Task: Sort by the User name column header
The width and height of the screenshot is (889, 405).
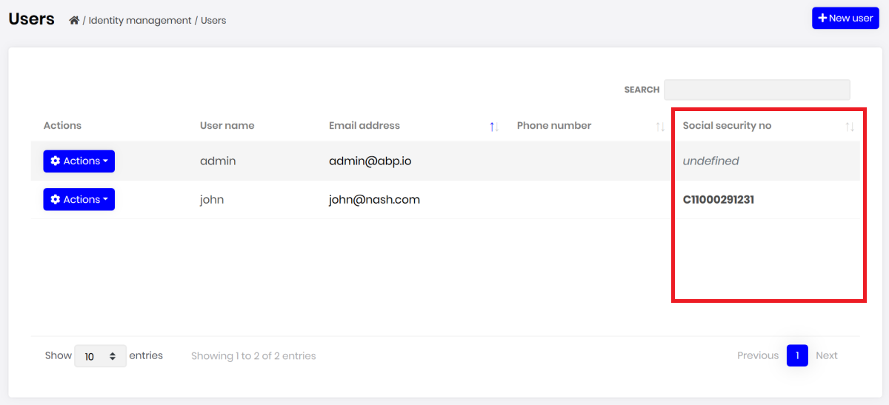Action: point(227,126)
